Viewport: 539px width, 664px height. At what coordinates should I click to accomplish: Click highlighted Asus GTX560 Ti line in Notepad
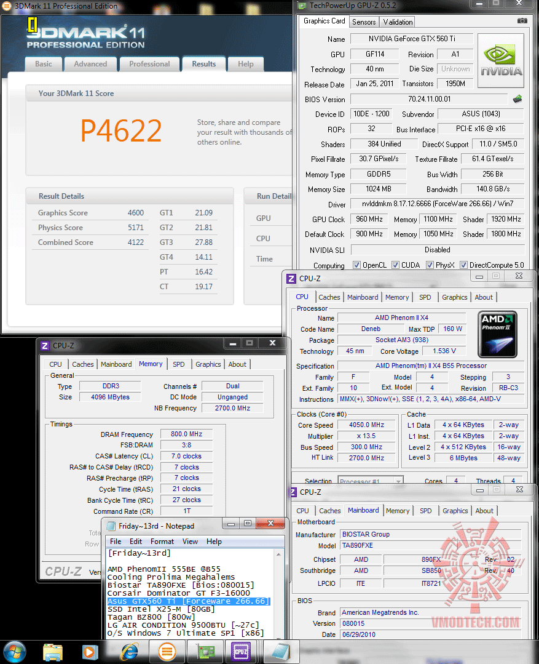coord(188,601)
